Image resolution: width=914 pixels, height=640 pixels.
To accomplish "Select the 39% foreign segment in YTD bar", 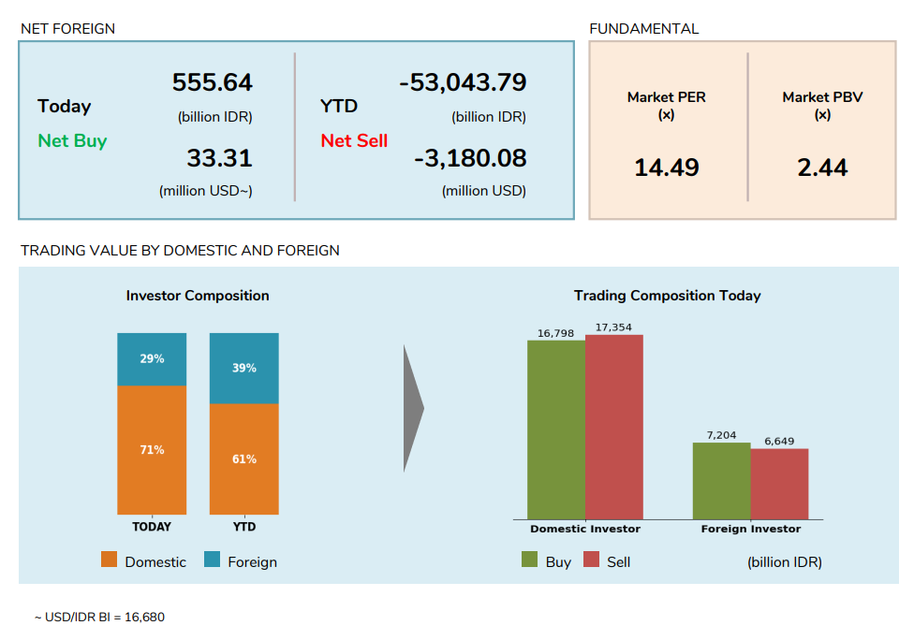I will pyautogui.click(x=243, y=369).
